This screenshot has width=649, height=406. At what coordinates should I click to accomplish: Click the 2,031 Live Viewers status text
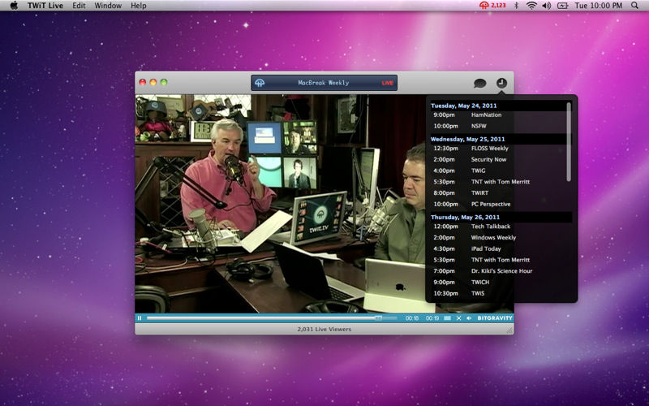324,330
